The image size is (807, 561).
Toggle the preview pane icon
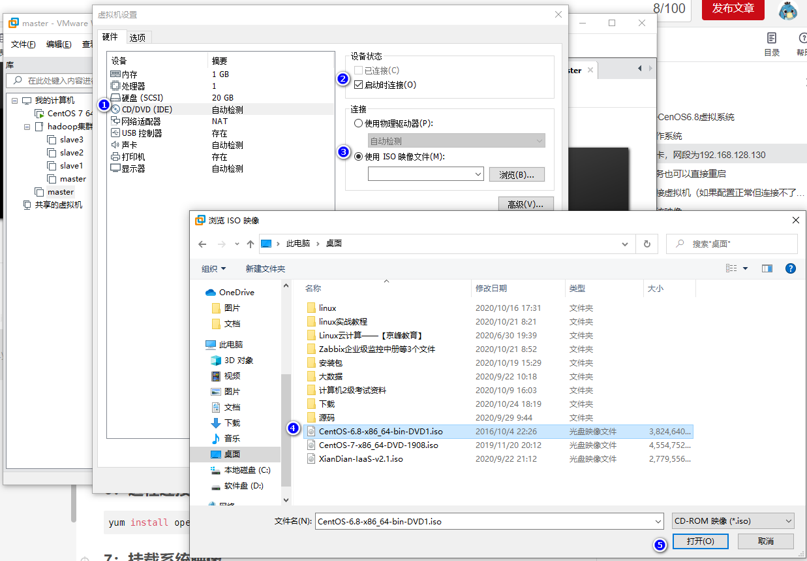tap(767, 268)
